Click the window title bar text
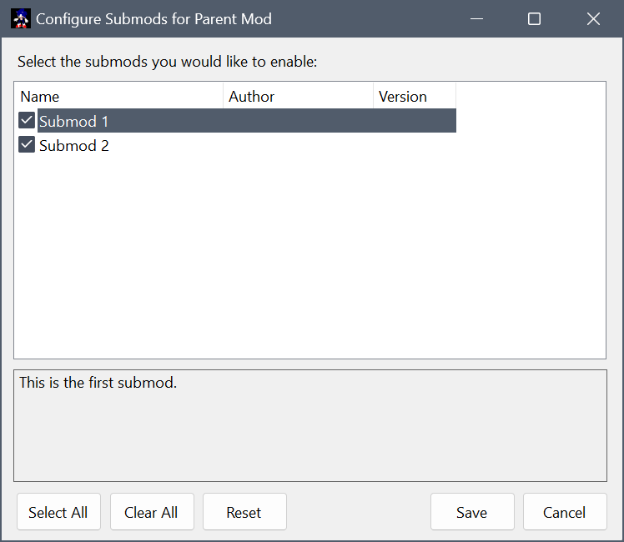This screenshot has height=542, width=624. (x=153, y=18)
